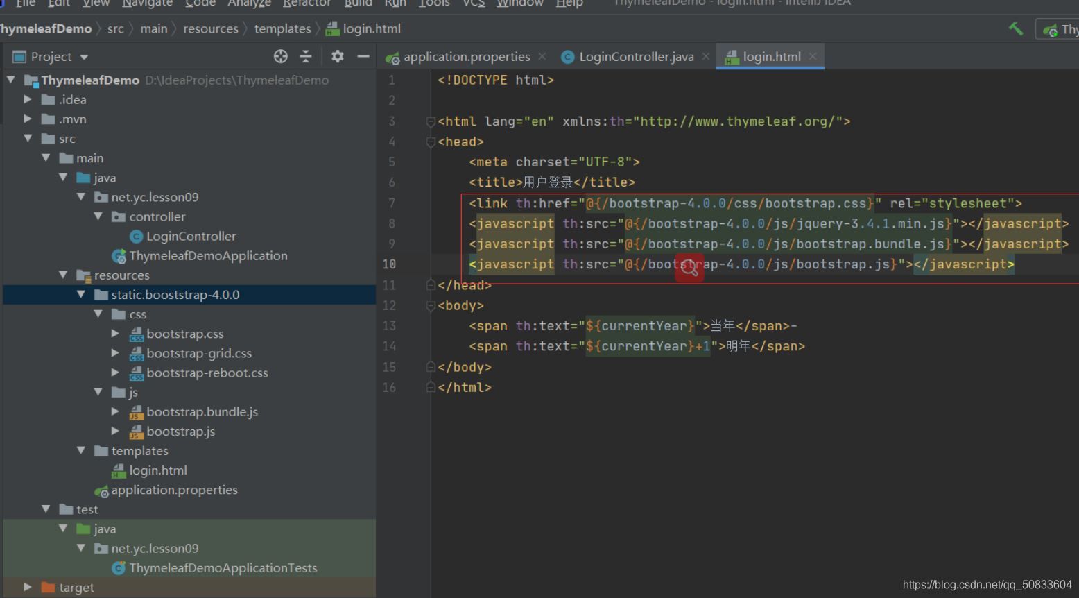Open the Refactor menu
The image size is (1079, 598).
coord(307,3)
